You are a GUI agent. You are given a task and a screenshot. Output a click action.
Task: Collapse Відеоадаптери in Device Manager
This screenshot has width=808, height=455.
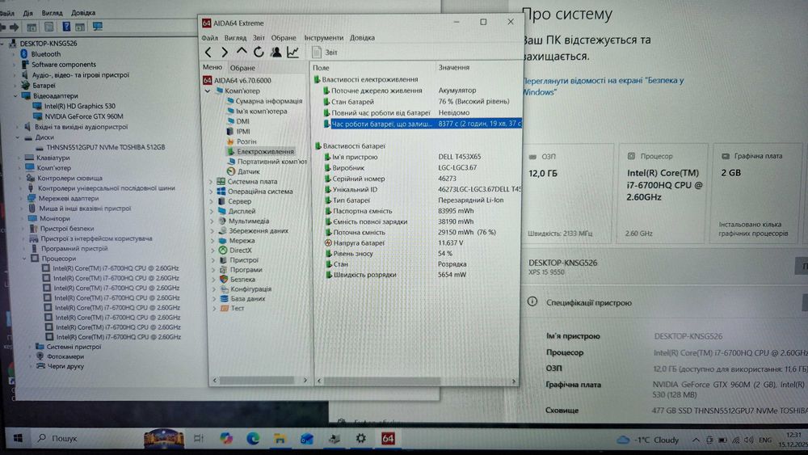point(16,96)
